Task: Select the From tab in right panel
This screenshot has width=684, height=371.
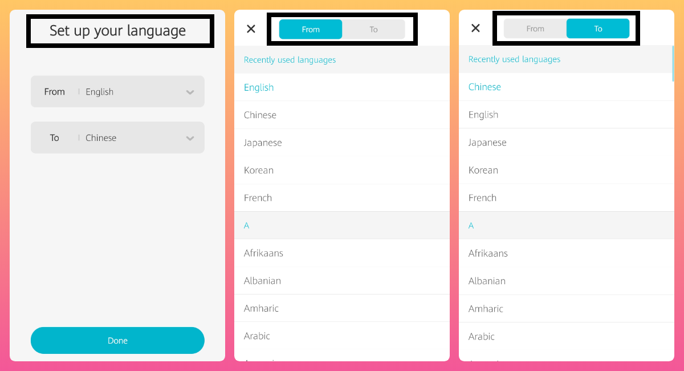Action: (535, 27)
